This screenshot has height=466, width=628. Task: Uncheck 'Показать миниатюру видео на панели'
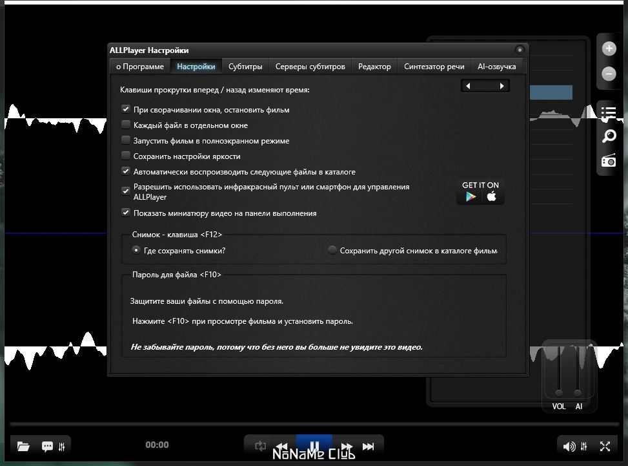point(126,213)
